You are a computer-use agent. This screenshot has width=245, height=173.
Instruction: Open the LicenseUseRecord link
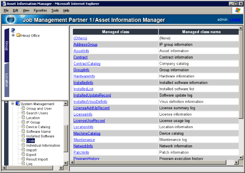[x=89, y=121]
